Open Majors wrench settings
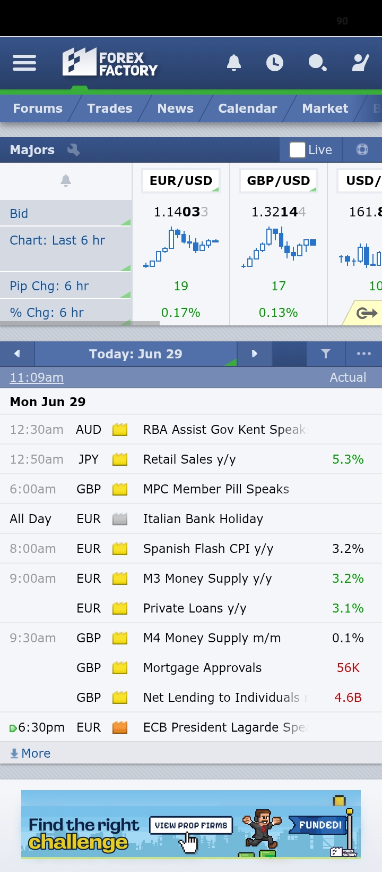The width and height of the screenshot is (382, 872). 73,150
